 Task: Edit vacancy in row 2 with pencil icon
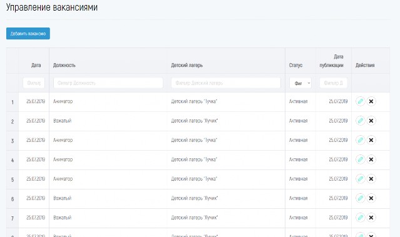[360, 121]
